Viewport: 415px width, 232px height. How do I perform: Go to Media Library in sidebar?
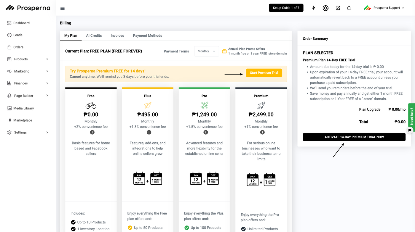(23, 108)
